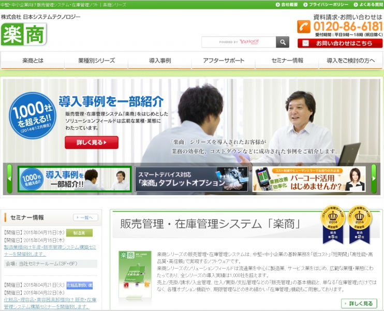Click the セミナー情報 sidebar heading
The image size is (384, 311).
click(27, 217)
